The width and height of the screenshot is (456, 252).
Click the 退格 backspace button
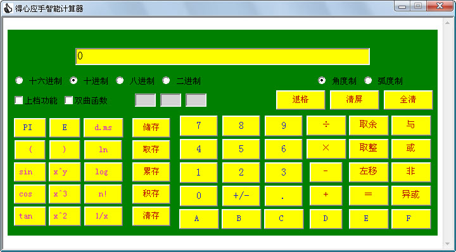coord(300,100)
